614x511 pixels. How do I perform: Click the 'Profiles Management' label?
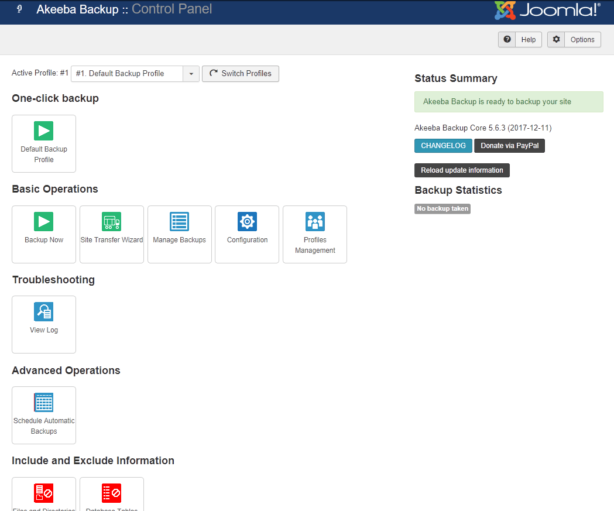pyautogui.click(x=315, y=245)
